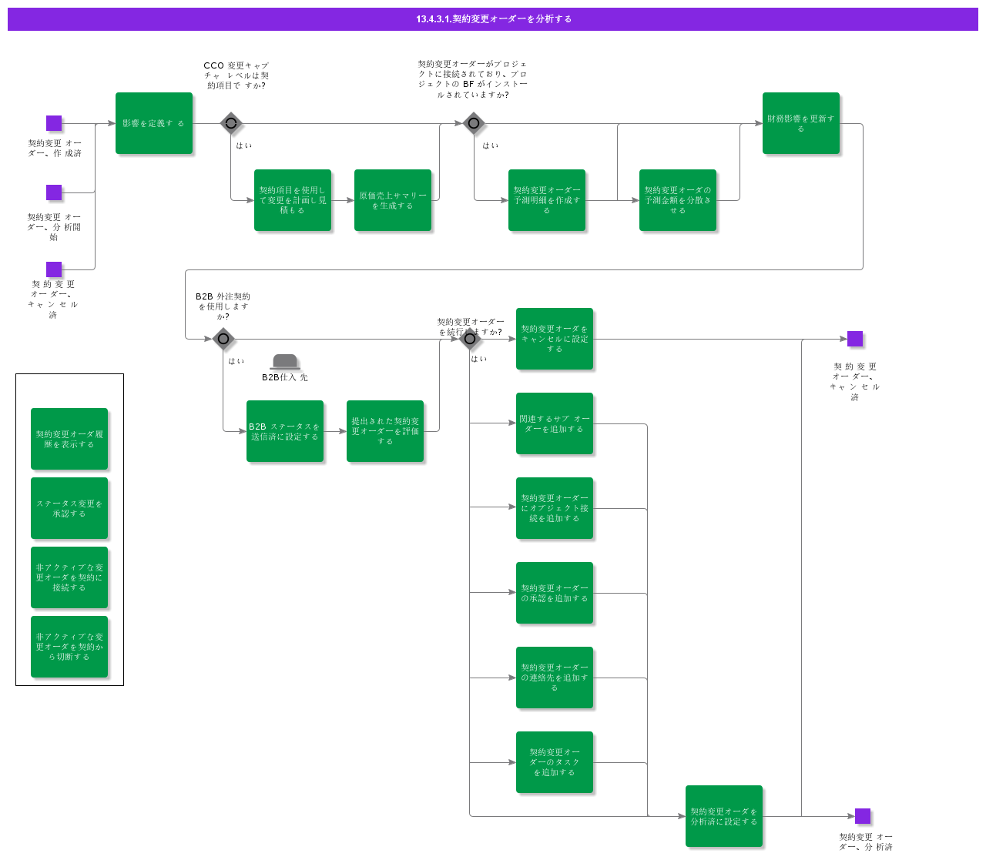Image resolution: width=986 pixels, height=860 pixels.
Task: Select the プロジェクトに接続 BF gateway diamond
Action: point(474,123)
